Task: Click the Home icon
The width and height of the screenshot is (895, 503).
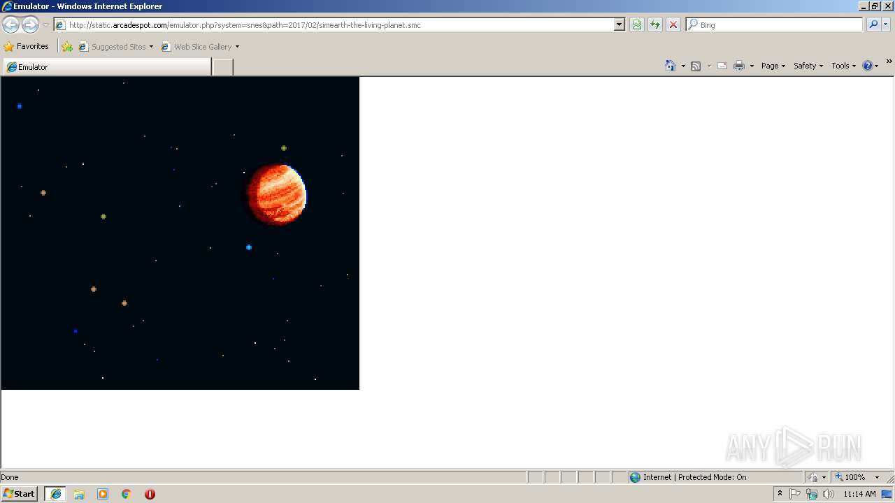Action: (671, 66)
